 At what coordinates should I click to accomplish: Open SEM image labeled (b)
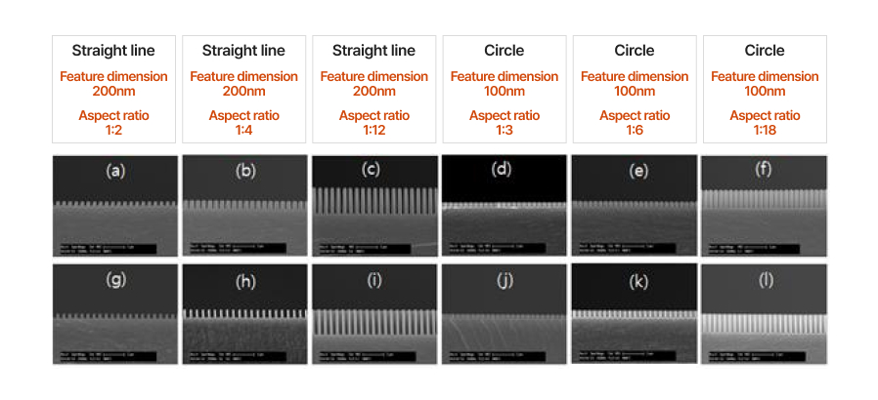(244, 206)
